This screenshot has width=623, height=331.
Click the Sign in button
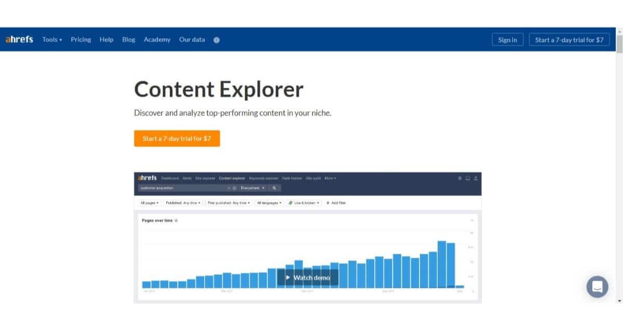[508, 39]
